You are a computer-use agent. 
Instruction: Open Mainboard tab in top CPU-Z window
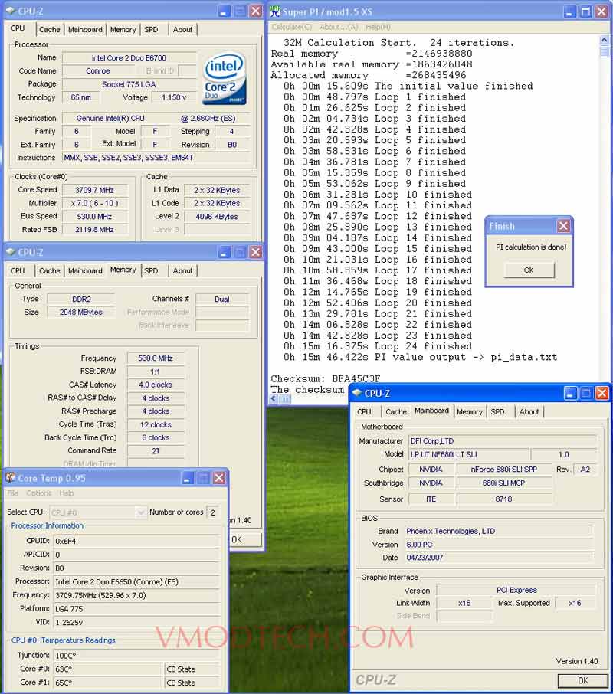(x=85, y=30)
